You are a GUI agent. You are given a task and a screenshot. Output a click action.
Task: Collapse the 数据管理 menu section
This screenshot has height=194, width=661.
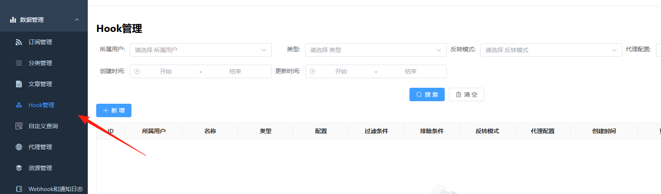[77, 20]
